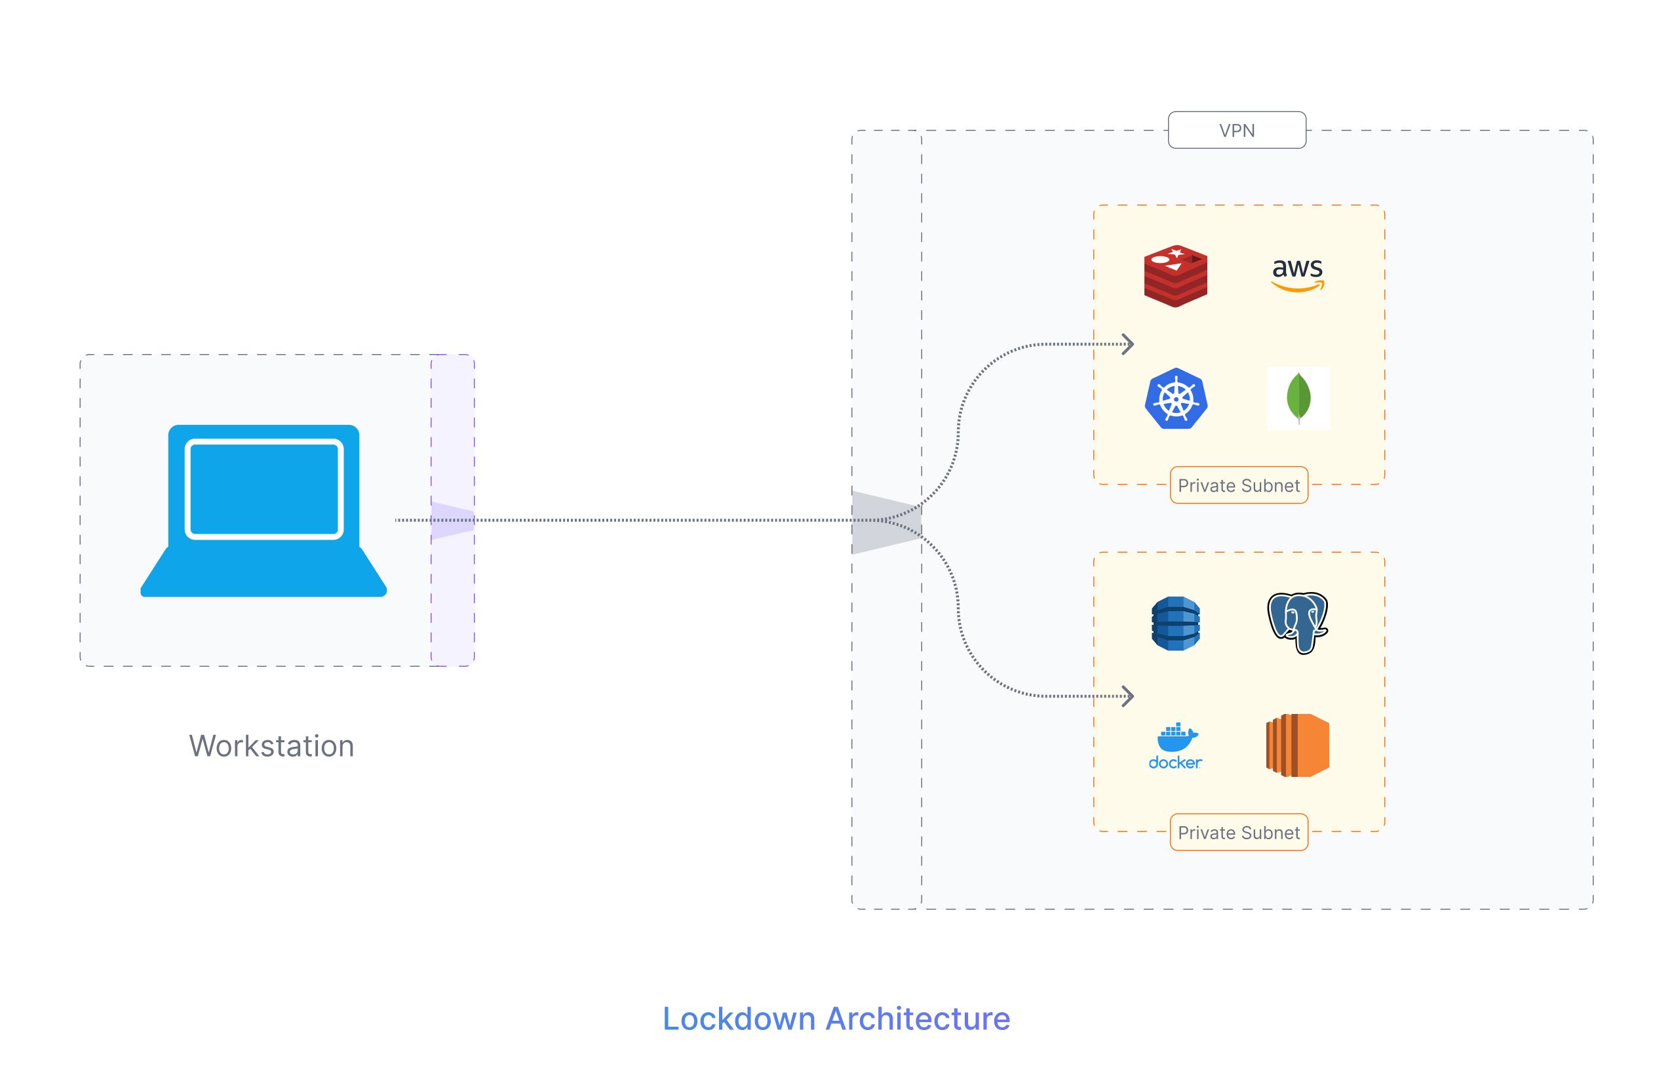Click the narrow gray VPN gateway column
The width and height of the screenshot is (1674, 1089).
[886, 317]
